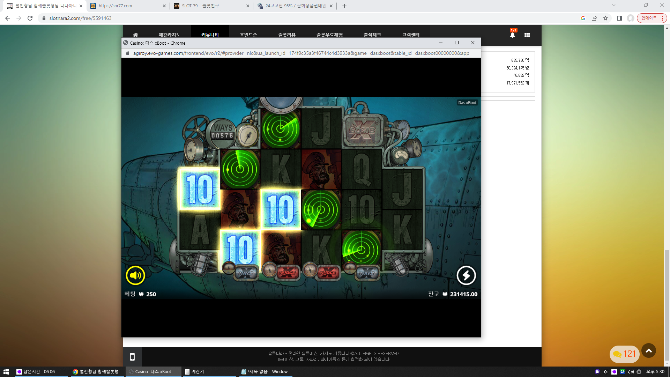
Task: Click the taskbar clock showing 오후 5:30
Action: (x=655, y=372)
